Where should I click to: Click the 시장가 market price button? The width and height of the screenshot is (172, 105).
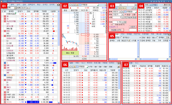point(133,27)
